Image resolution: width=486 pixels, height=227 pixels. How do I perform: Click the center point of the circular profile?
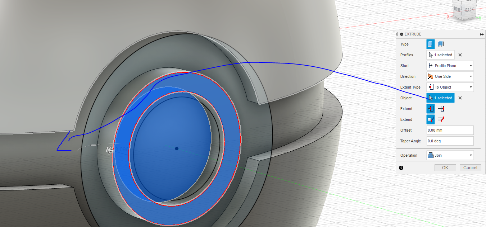click(x=176, y=148)
